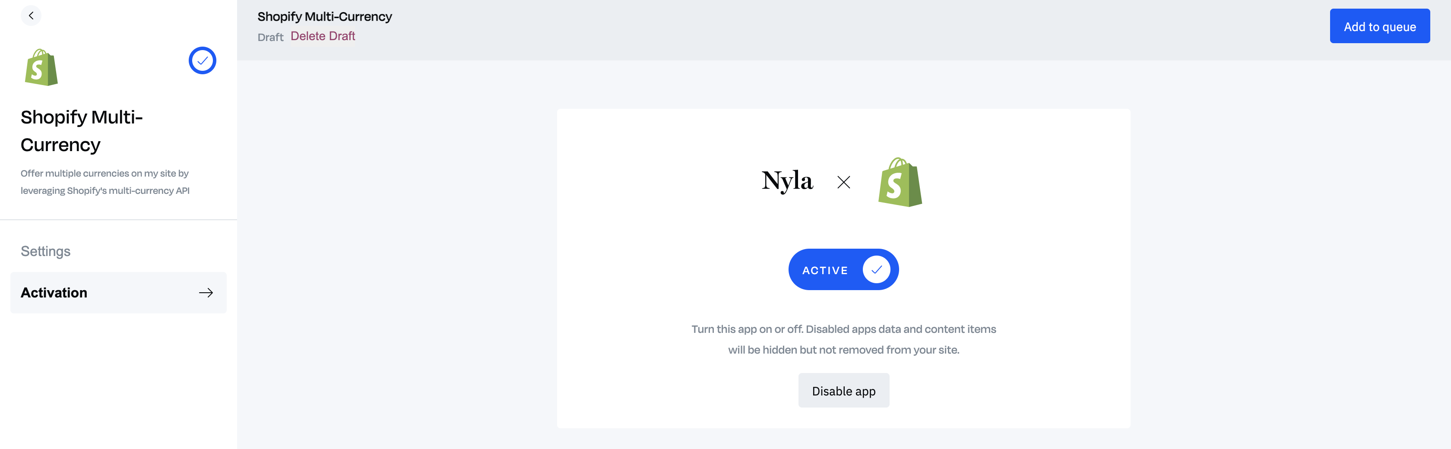Click the Draft status label
The height and width of the screenshot is (449, 1451).
click(x=270, y=37)
